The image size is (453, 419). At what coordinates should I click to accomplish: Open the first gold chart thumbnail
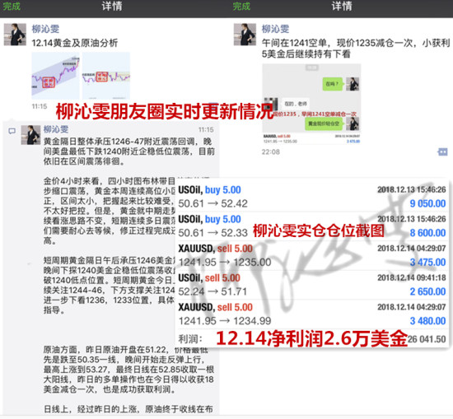coord(55,76)
